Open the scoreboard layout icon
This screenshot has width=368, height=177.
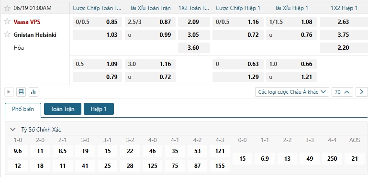click(x=21, y=92)
